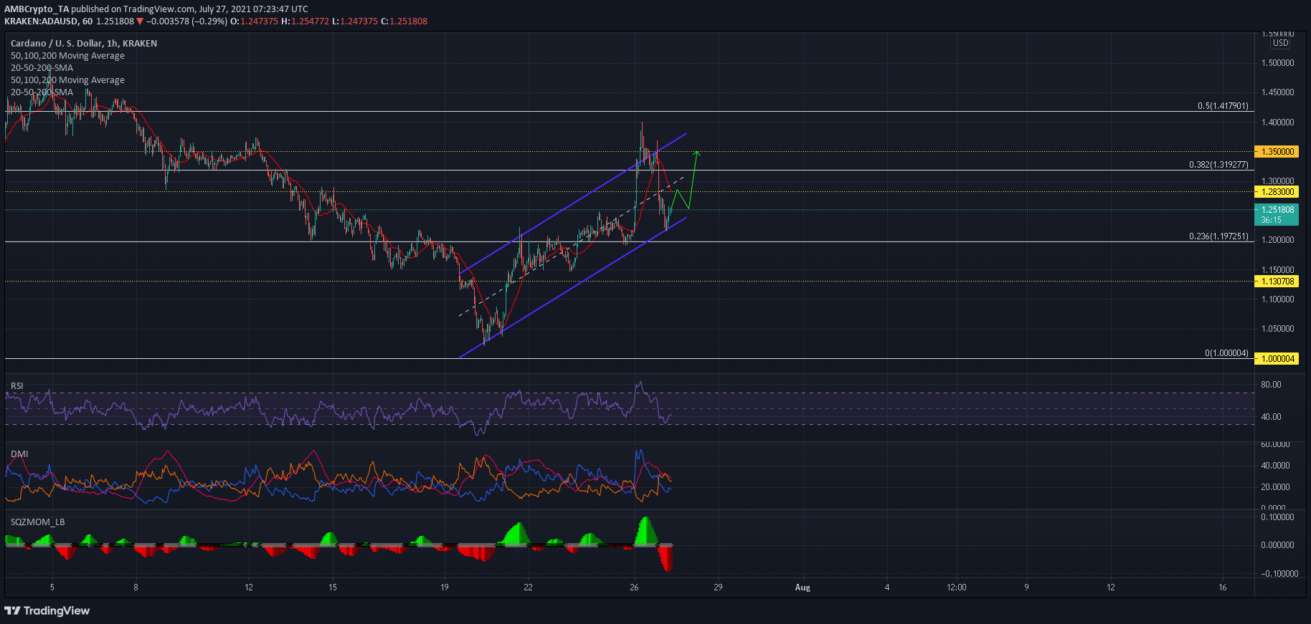Click the 26 label on date axis

pyautogui.click(x=634, y=587)
